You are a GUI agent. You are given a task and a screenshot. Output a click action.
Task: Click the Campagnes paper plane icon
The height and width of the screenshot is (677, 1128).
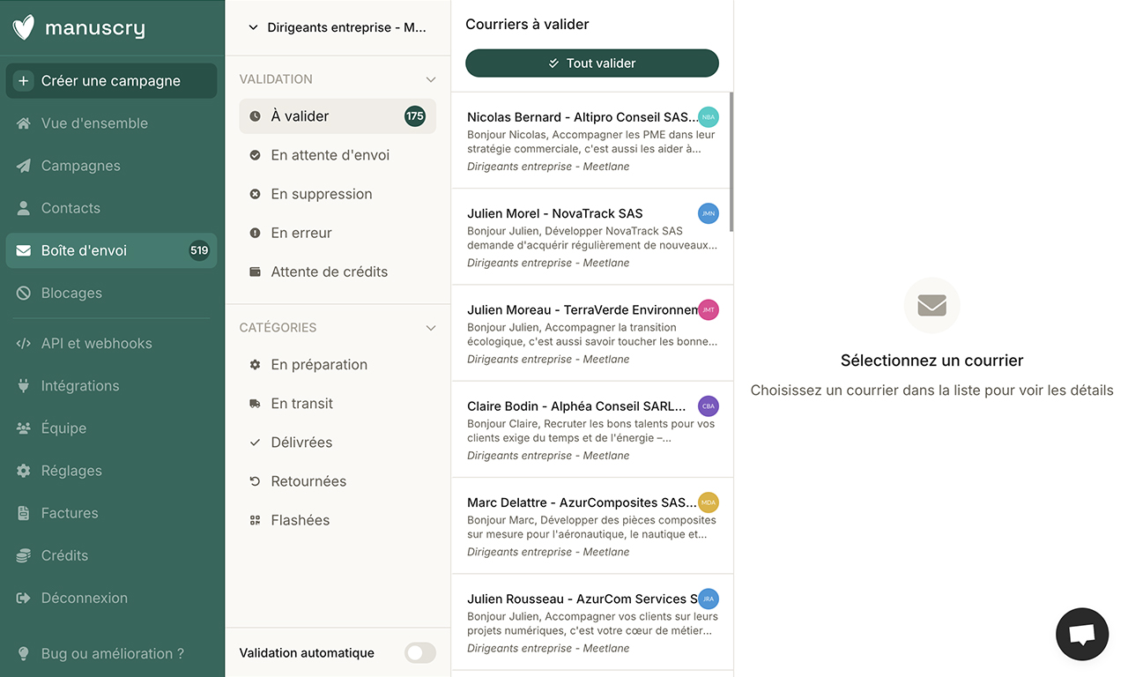tap(24, 166)
